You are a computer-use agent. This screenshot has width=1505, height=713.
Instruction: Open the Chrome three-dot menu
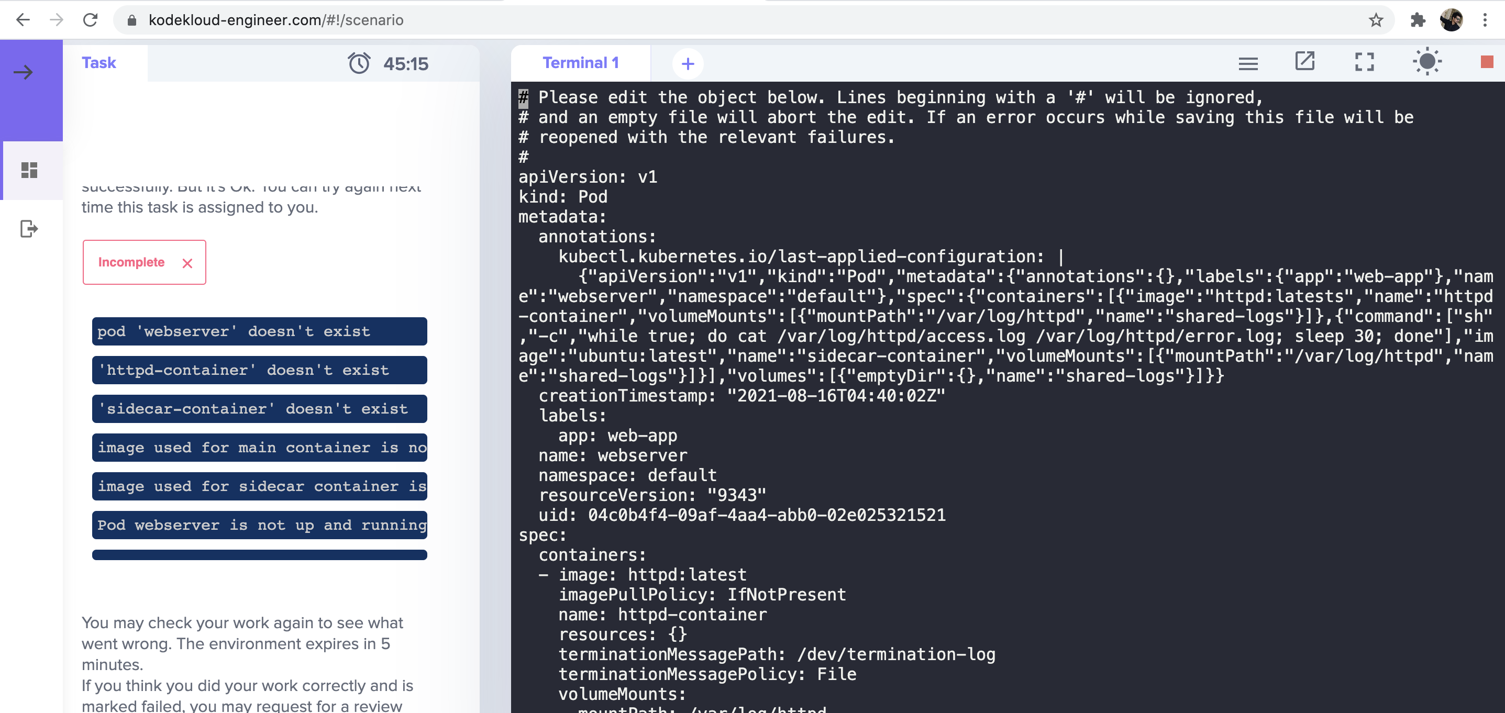1485,20
